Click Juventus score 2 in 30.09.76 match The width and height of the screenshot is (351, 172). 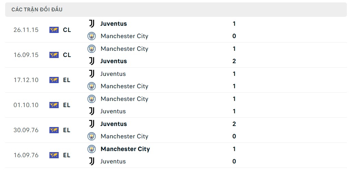(x=234, y=124)
